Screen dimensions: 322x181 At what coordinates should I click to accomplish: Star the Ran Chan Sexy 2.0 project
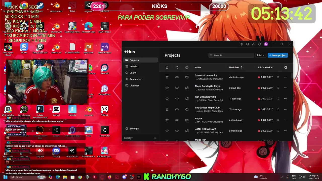click(167, 99)
